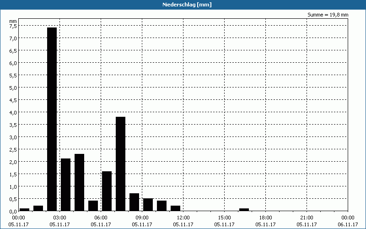This screenshot has height=229, width=366.
Task: Click the 0,4 mm bar between 10:00 and 11:00
Action: [162, 206]
